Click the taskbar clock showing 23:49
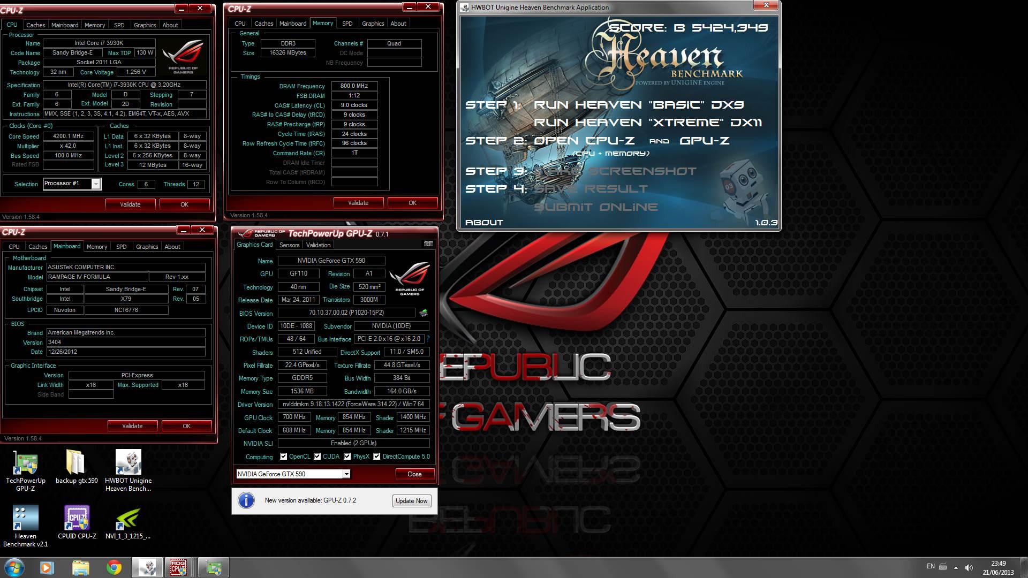 pos(998,567)
